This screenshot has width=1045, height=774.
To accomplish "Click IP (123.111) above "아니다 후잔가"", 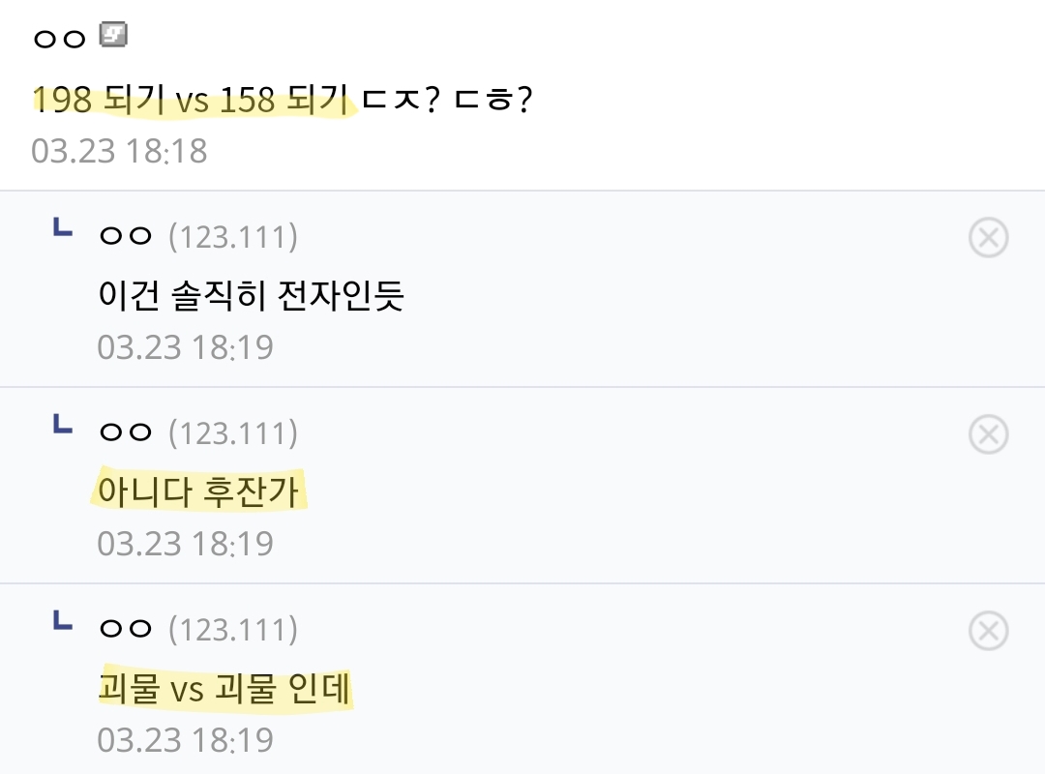I will coord(232,433).
